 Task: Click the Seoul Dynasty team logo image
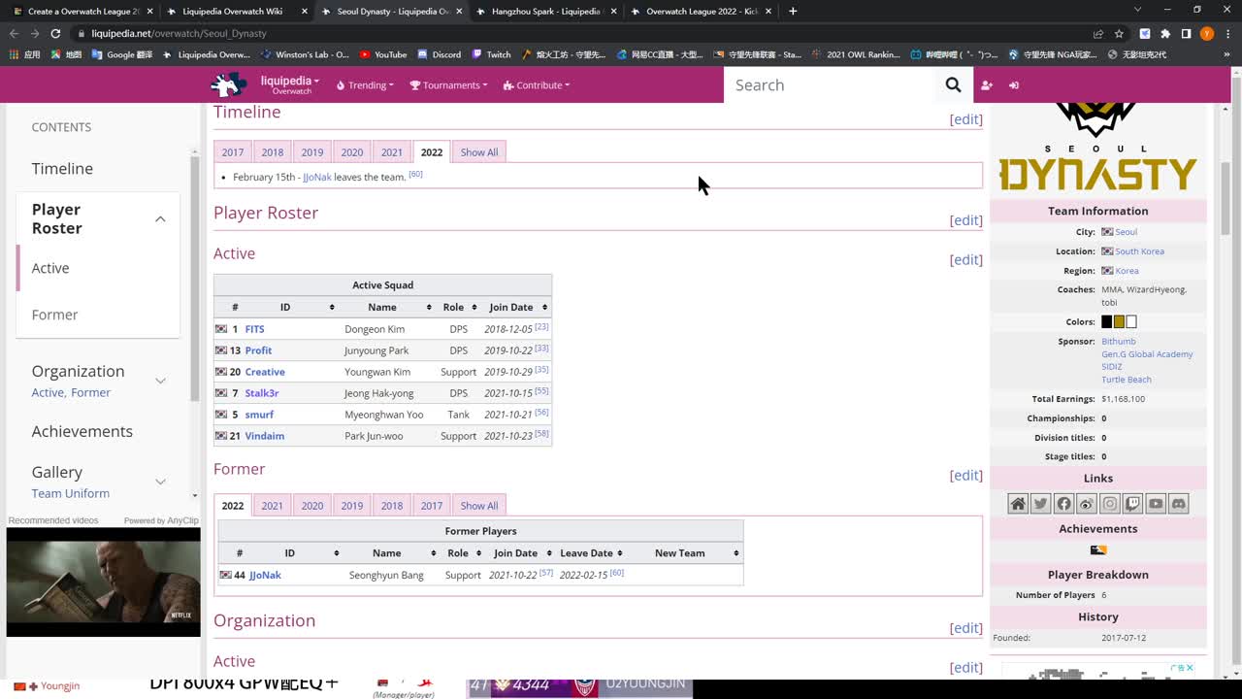click(x=1098, y=148)
